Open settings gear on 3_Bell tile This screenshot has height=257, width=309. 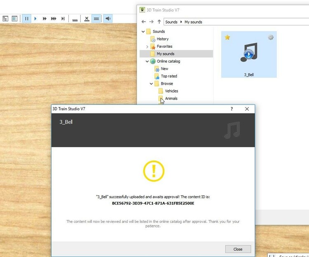pyautogui.click(x=271, y=37)
